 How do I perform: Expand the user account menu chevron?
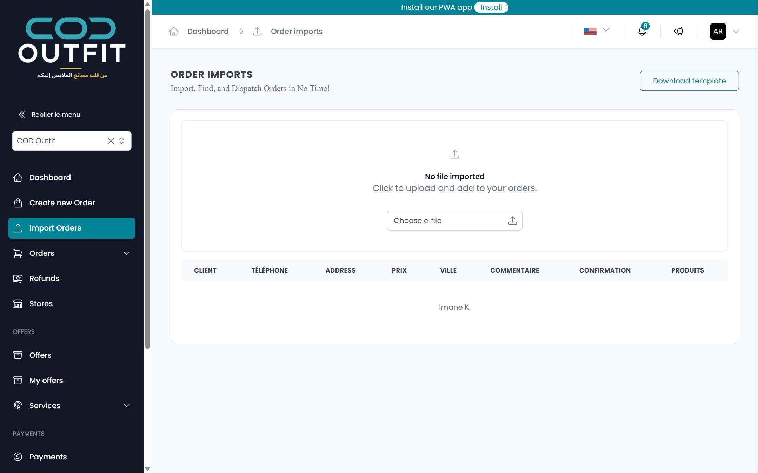(736, 32)
